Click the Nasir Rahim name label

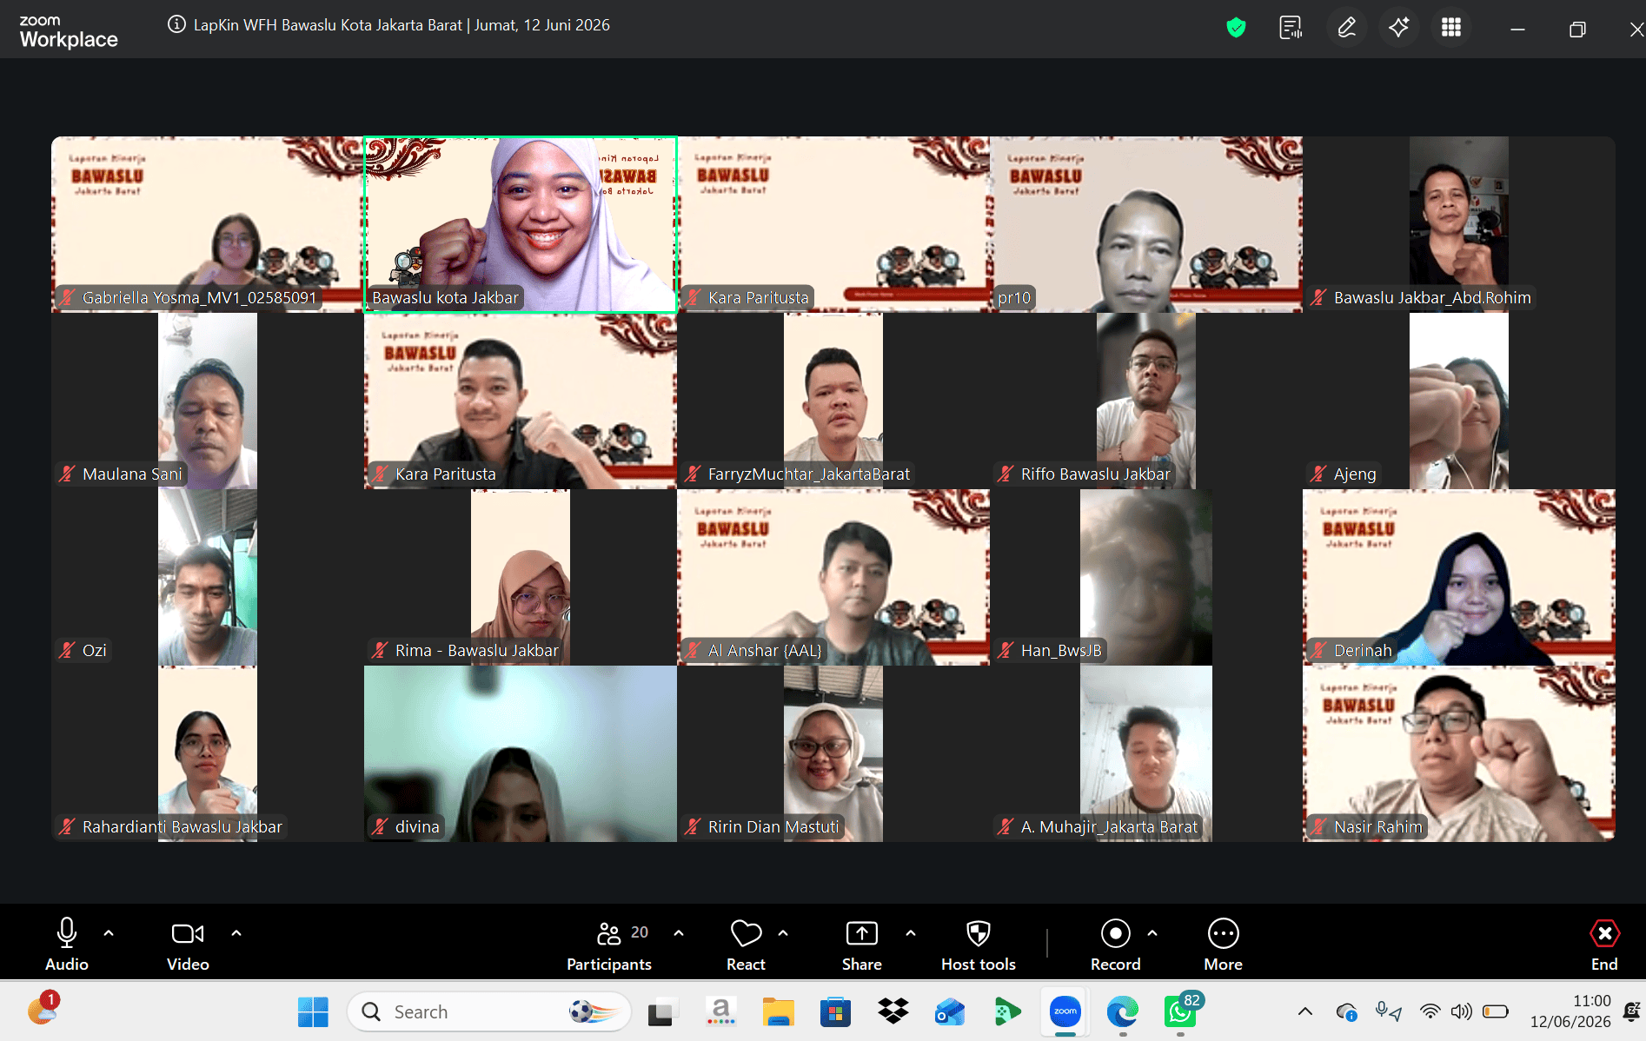(1378, 827)
